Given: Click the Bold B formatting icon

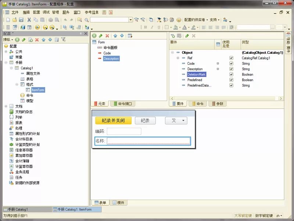Looking at the screenshot, I should [145, 27].
